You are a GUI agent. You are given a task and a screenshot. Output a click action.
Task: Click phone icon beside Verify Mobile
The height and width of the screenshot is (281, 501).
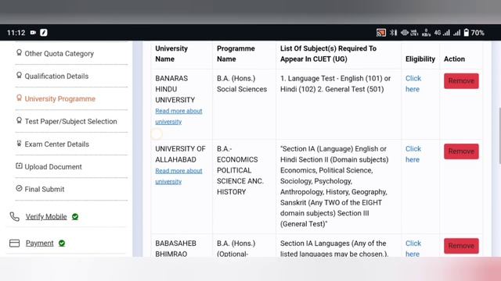14,217
